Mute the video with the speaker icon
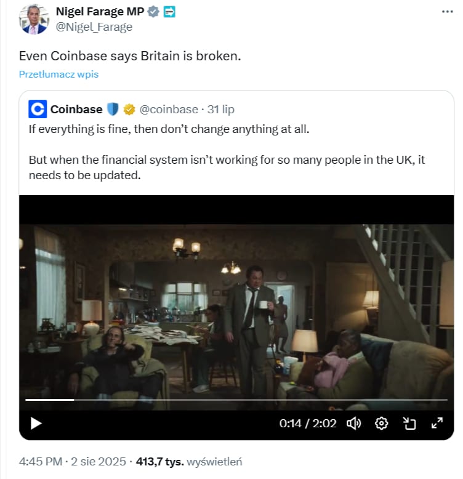This screenshot has width=463, height=479. pyautogui.click(x=353, y=423)
